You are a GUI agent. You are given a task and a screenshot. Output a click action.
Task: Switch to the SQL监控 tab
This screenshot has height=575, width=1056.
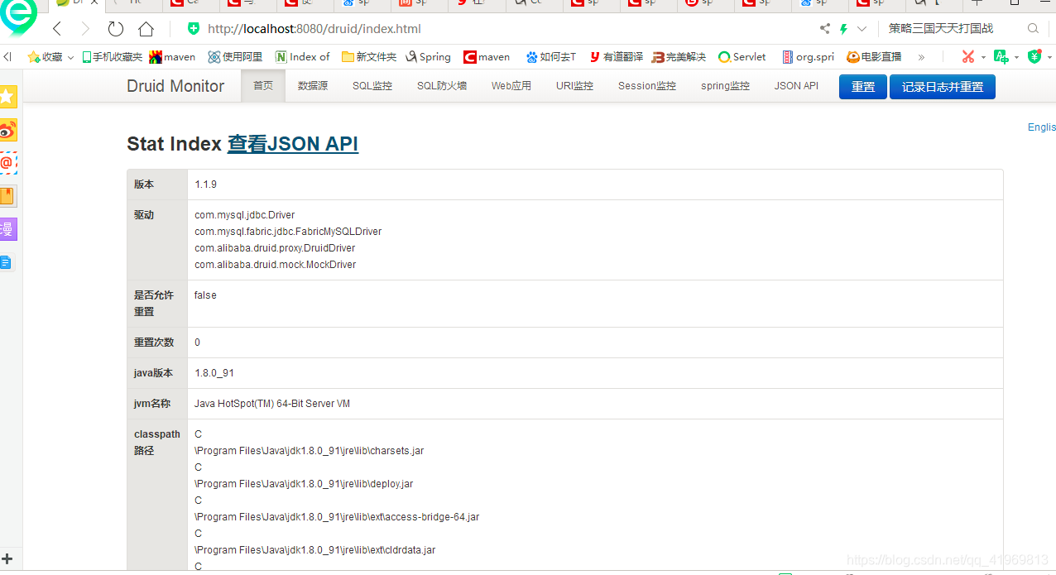pos(372,85)
